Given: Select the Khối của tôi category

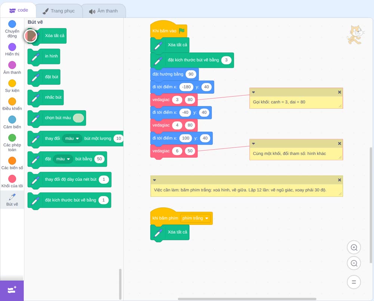Looking at the screenshot, I should click(x=12, y=181).
